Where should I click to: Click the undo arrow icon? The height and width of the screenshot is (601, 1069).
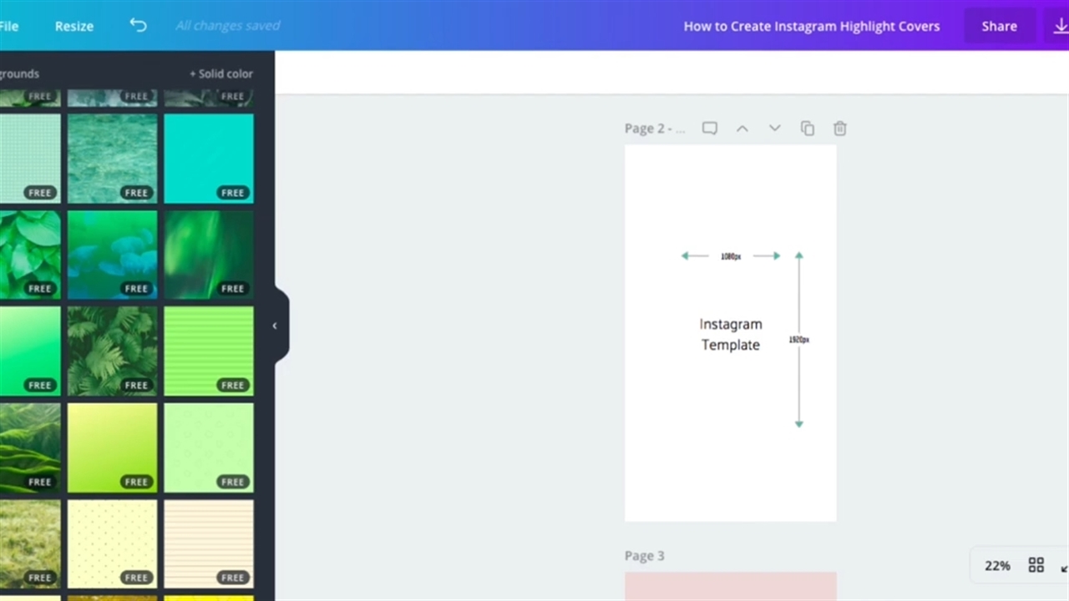(138, 25)
